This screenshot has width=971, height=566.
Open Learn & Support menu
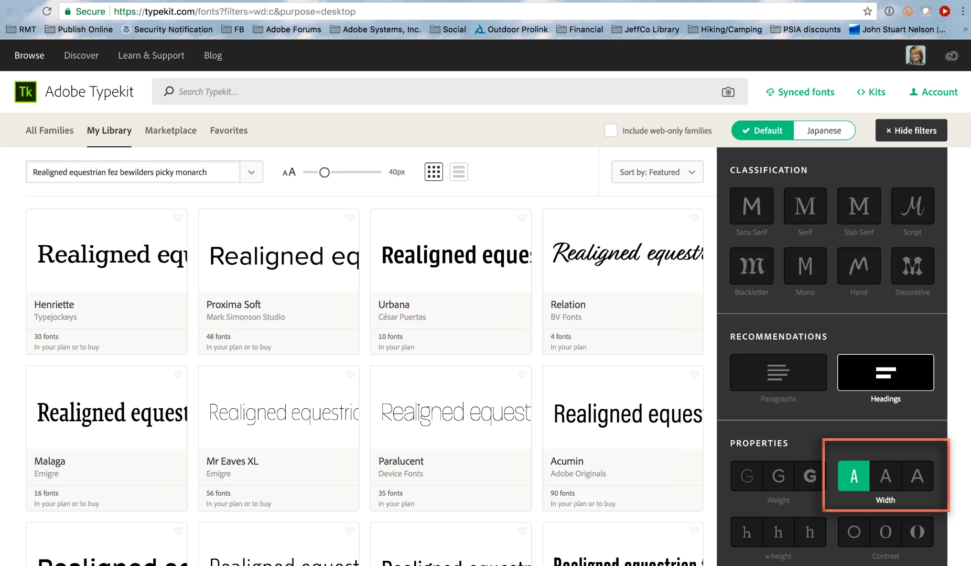tap(151, 56)
